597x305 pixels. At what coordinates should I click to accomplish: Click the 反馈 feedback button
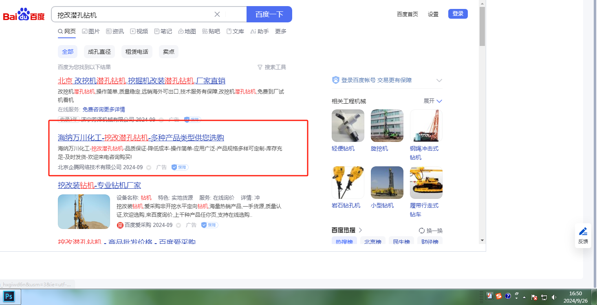click(x=583, y=235)
